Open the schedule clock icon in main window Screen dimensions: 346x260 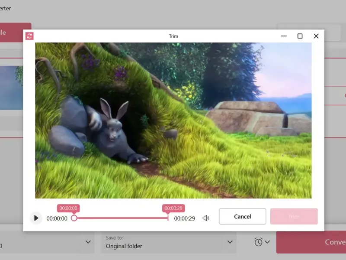click(x=258, y=242)
